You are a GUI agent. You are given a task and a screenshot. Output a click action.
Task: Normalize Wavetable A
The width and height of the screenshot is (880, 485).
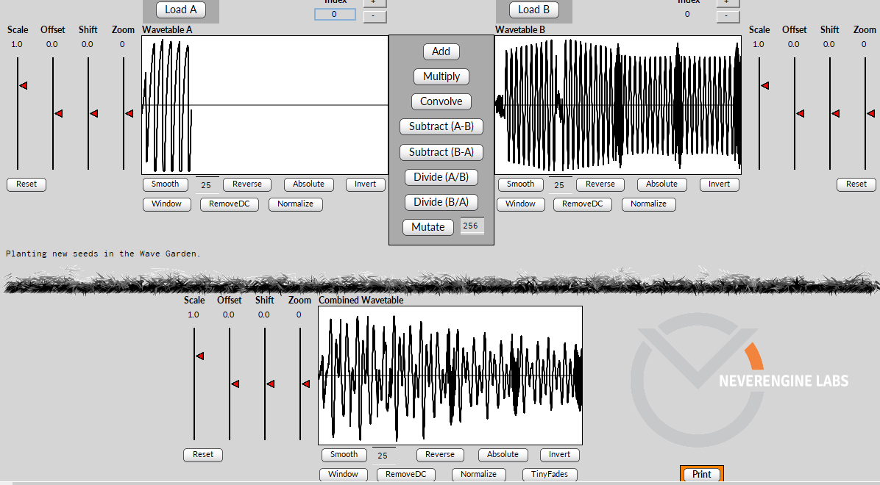(x=295, y=204)
